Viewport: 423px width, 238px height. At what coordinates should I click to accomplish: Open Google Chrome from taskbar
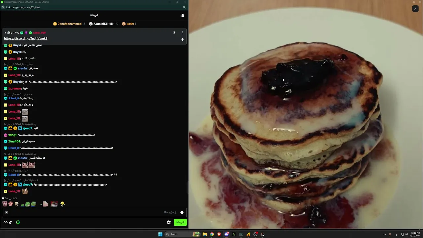pos(212,234)
